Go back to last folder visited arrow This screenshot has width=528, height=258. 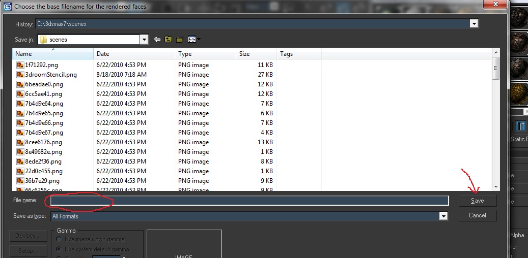157,40
